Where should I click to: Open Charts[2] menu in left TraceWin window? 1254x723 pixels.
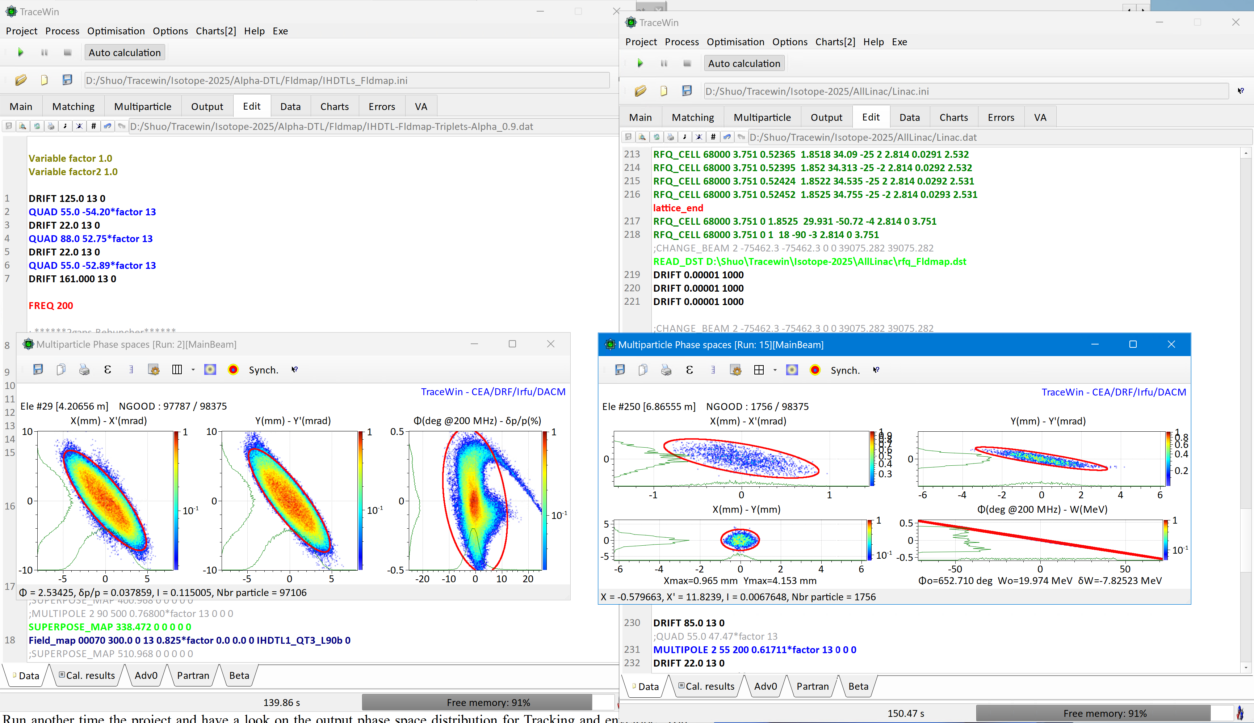pos(215,31)
